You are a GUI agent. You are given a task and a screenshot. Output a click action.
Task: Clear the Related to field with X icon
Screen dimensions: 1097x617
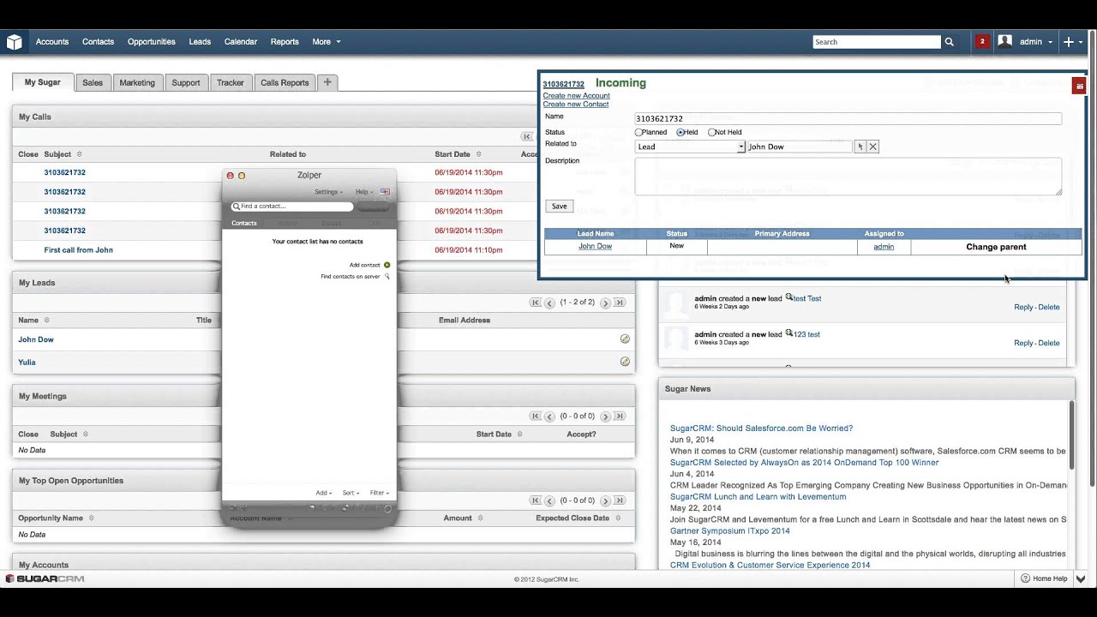[873, 147]
